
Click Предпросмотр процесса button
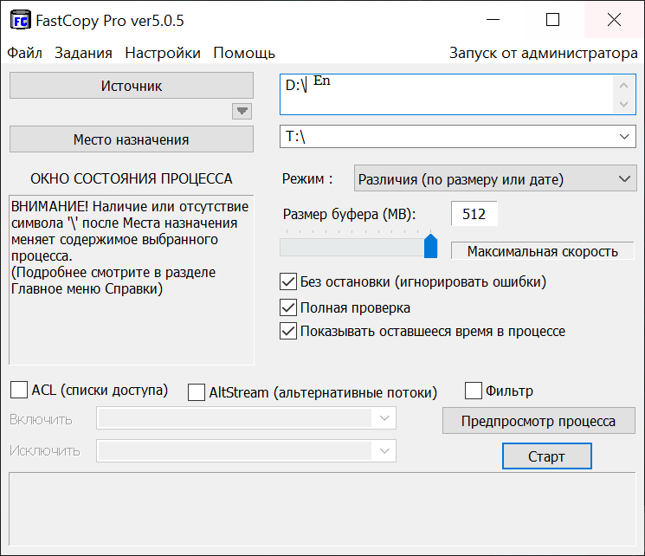[539, 421]
